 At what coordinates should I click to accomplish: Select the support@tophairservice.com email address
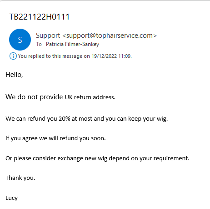[110, 36]
